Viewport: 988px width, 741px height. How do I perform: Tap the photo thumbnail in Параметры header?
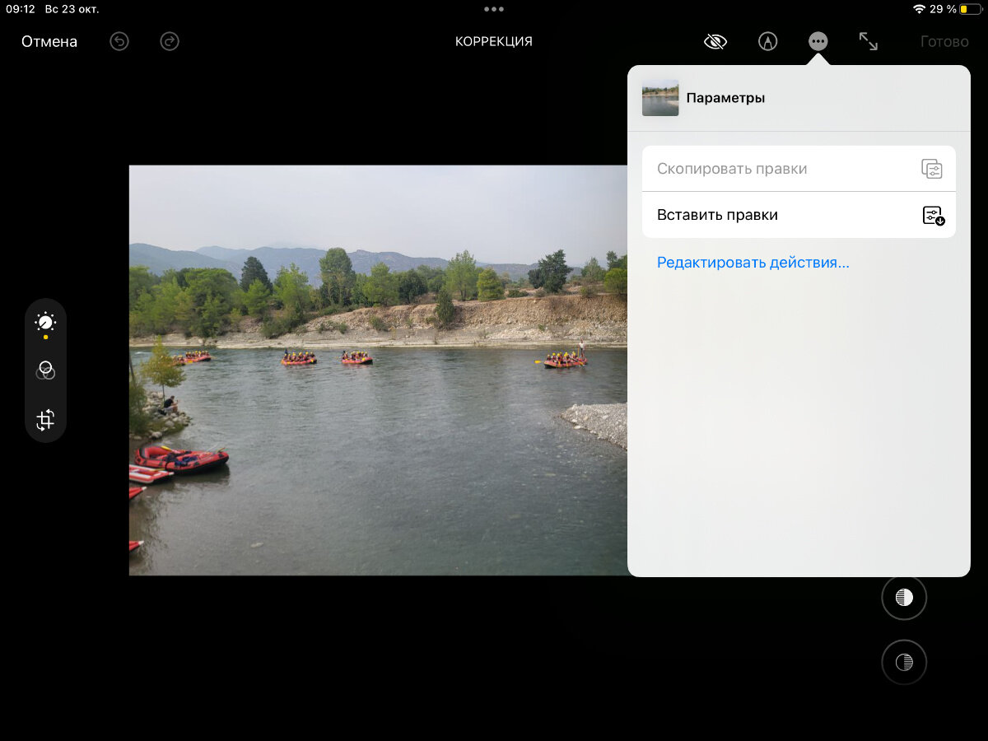point(660,98)
